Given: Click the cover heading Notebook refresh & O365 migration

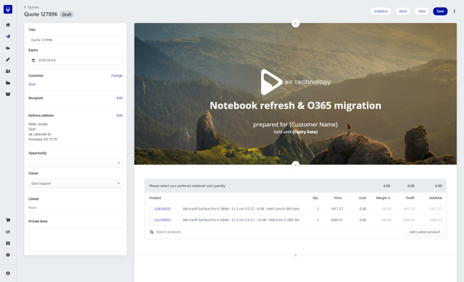Looking at the screenshot, I should (x=295, y=105).
